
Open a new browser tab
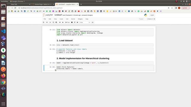[81, 4]
